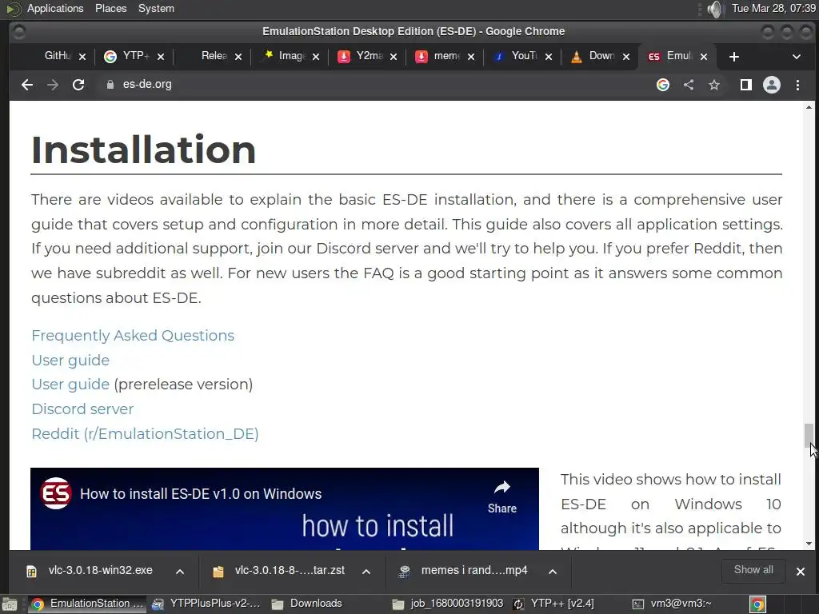819x614 pixels.
Task: Open the Chrome three-dot menu
Action: [x=797, y=85]
